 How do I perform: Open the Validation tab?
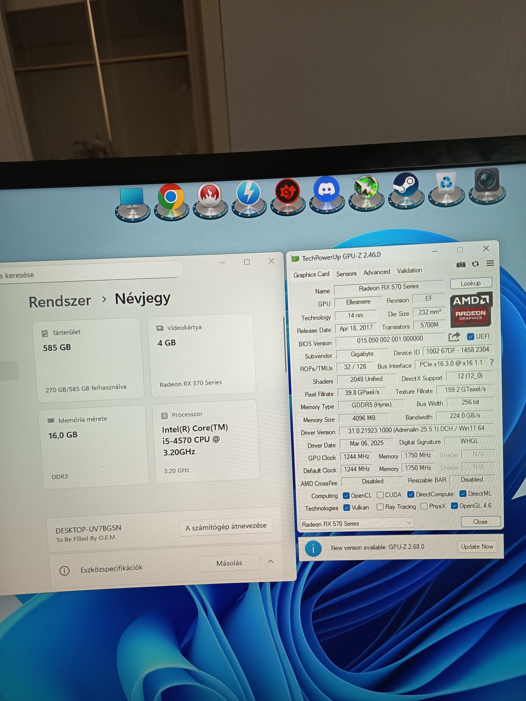click(x=409, y=271)
